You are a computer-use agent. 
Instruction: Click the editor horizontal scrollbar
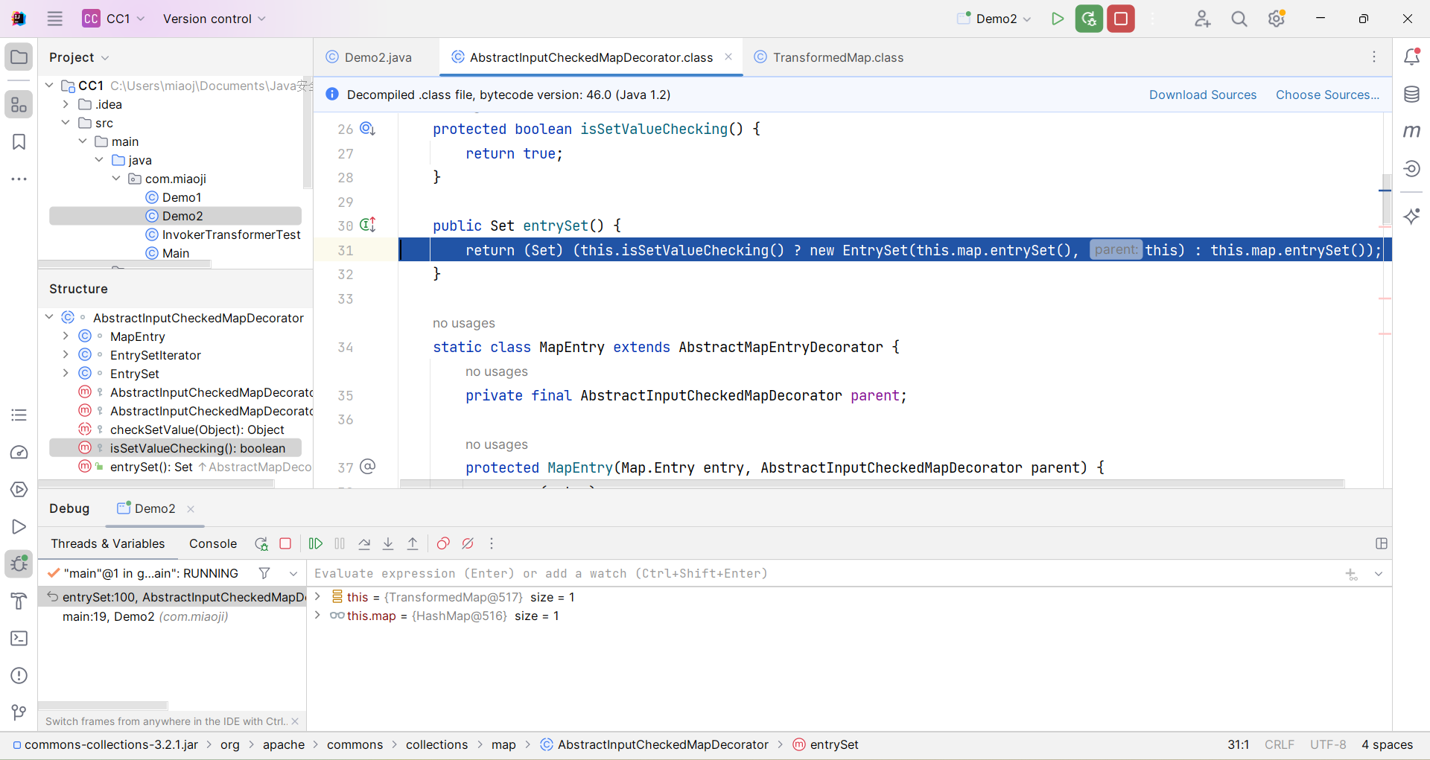tap(871, 484)
